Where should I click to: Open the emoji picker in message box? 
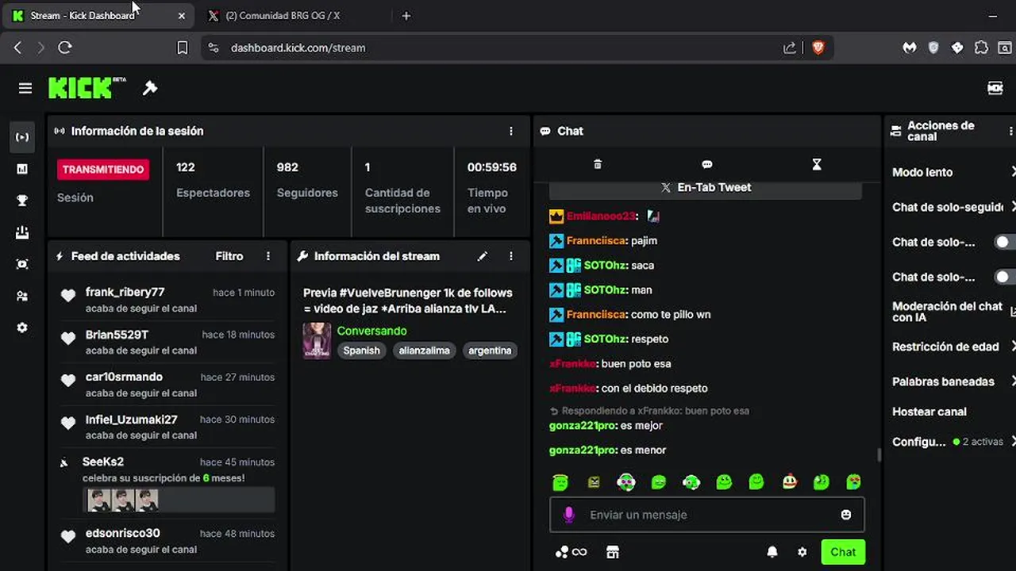(x=846, y=515)
